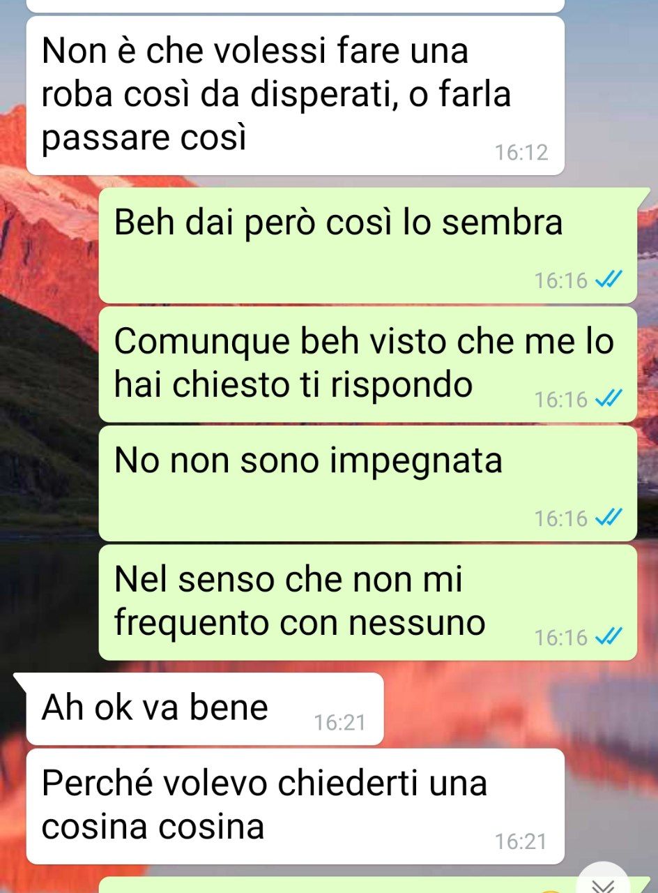658x893 pixels.
Task: Click the 16:12 timestamp on first message
Action: [x=521, y=152]
